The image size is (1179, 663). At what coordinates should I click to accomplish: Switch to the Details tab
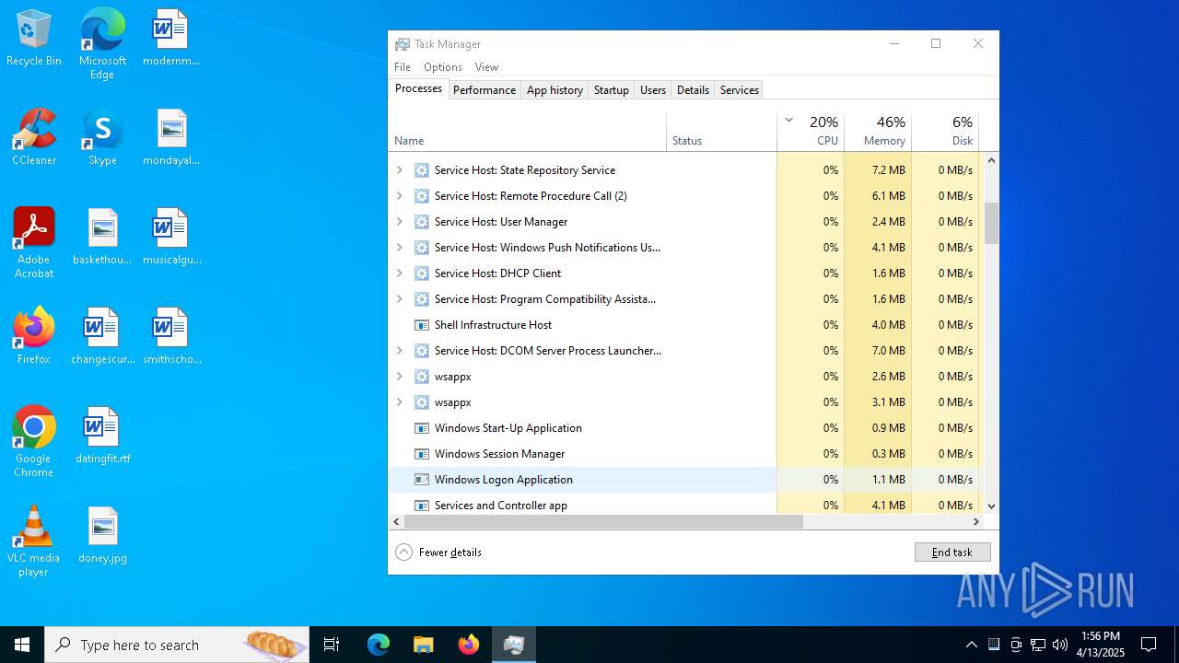[x=693, y=90]
